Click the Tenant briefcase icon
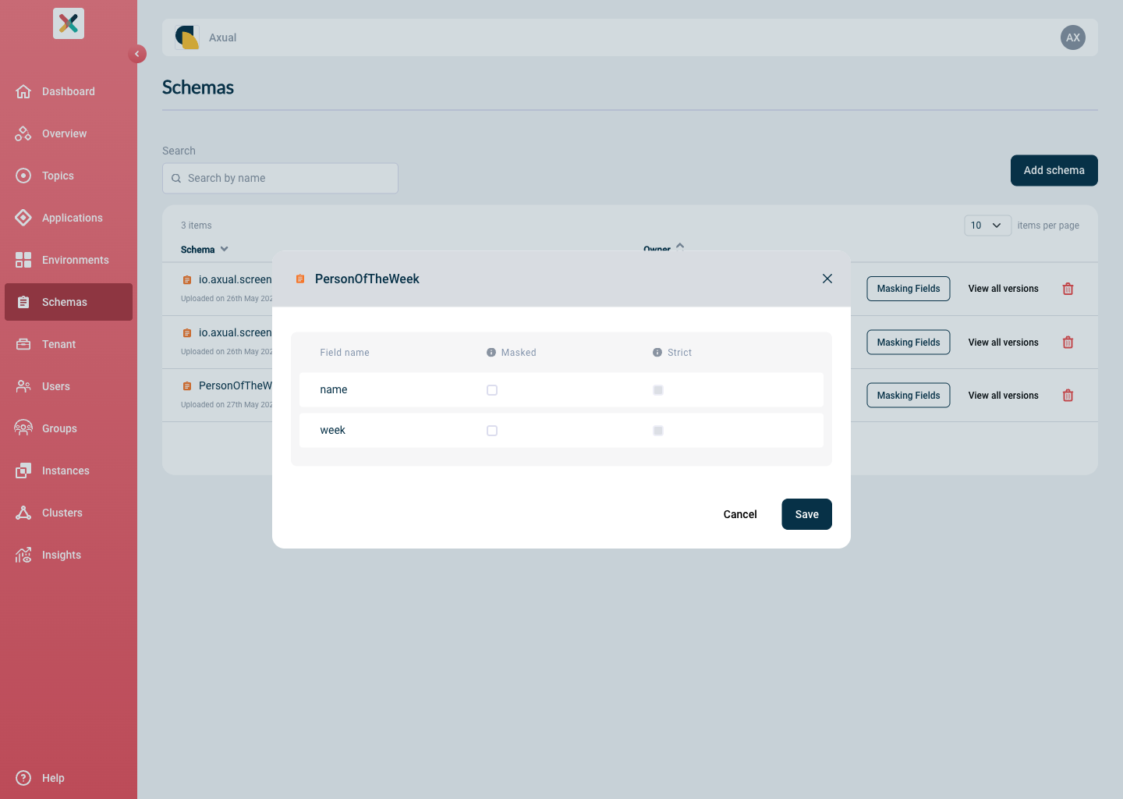The width and height of the screenshot is (1123, 799). click(x=23, y=344)
